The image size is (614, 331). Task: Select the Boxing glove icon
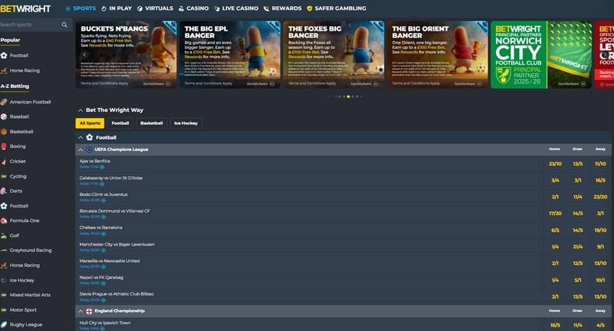click(x=4, y=146)
